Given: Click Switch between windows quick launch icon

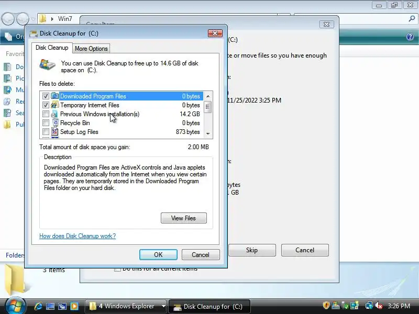Looking at the screenshot, I should click(x=62, y=306).
